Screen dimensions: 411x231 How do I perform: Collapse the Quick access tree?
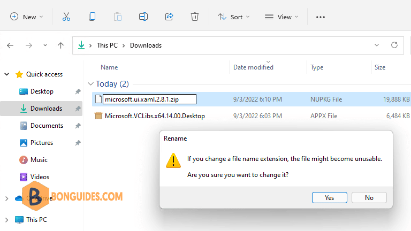[7, 74]
